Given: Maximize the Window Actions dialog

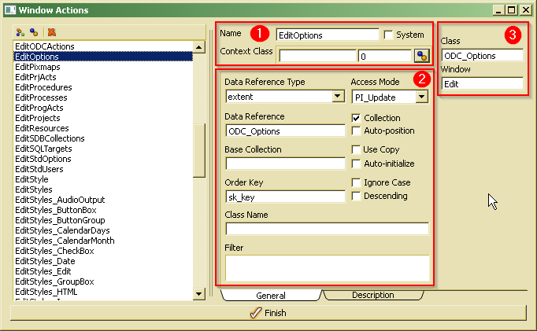Looking at the screenshot, I should (512, 10).
